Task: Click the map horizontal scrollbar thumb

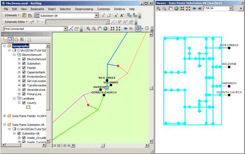Action: coord(102,145)
